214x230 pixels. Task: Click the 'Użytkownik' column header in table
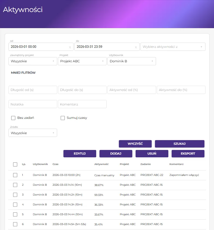pyautogui.click(x=40, y=164)
